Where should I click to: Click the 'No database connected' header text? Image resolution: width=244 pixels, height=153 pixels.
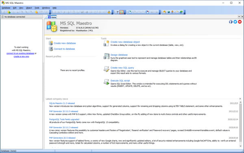[15, 17]
